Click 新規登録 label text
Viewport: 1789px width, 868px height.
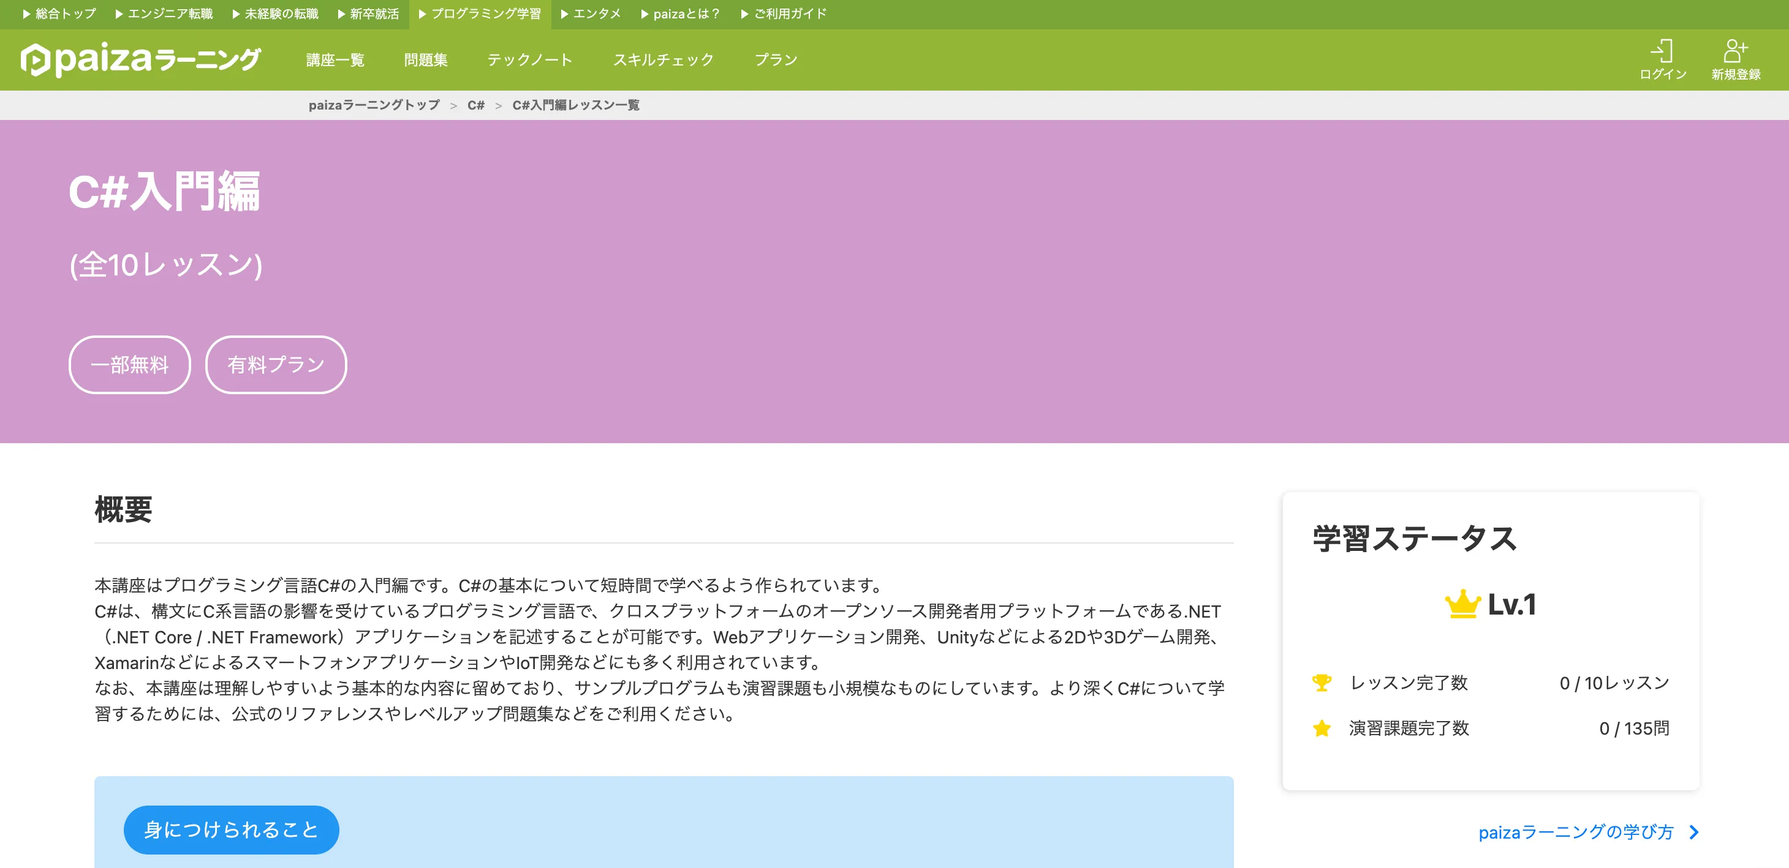point(1736,74)
